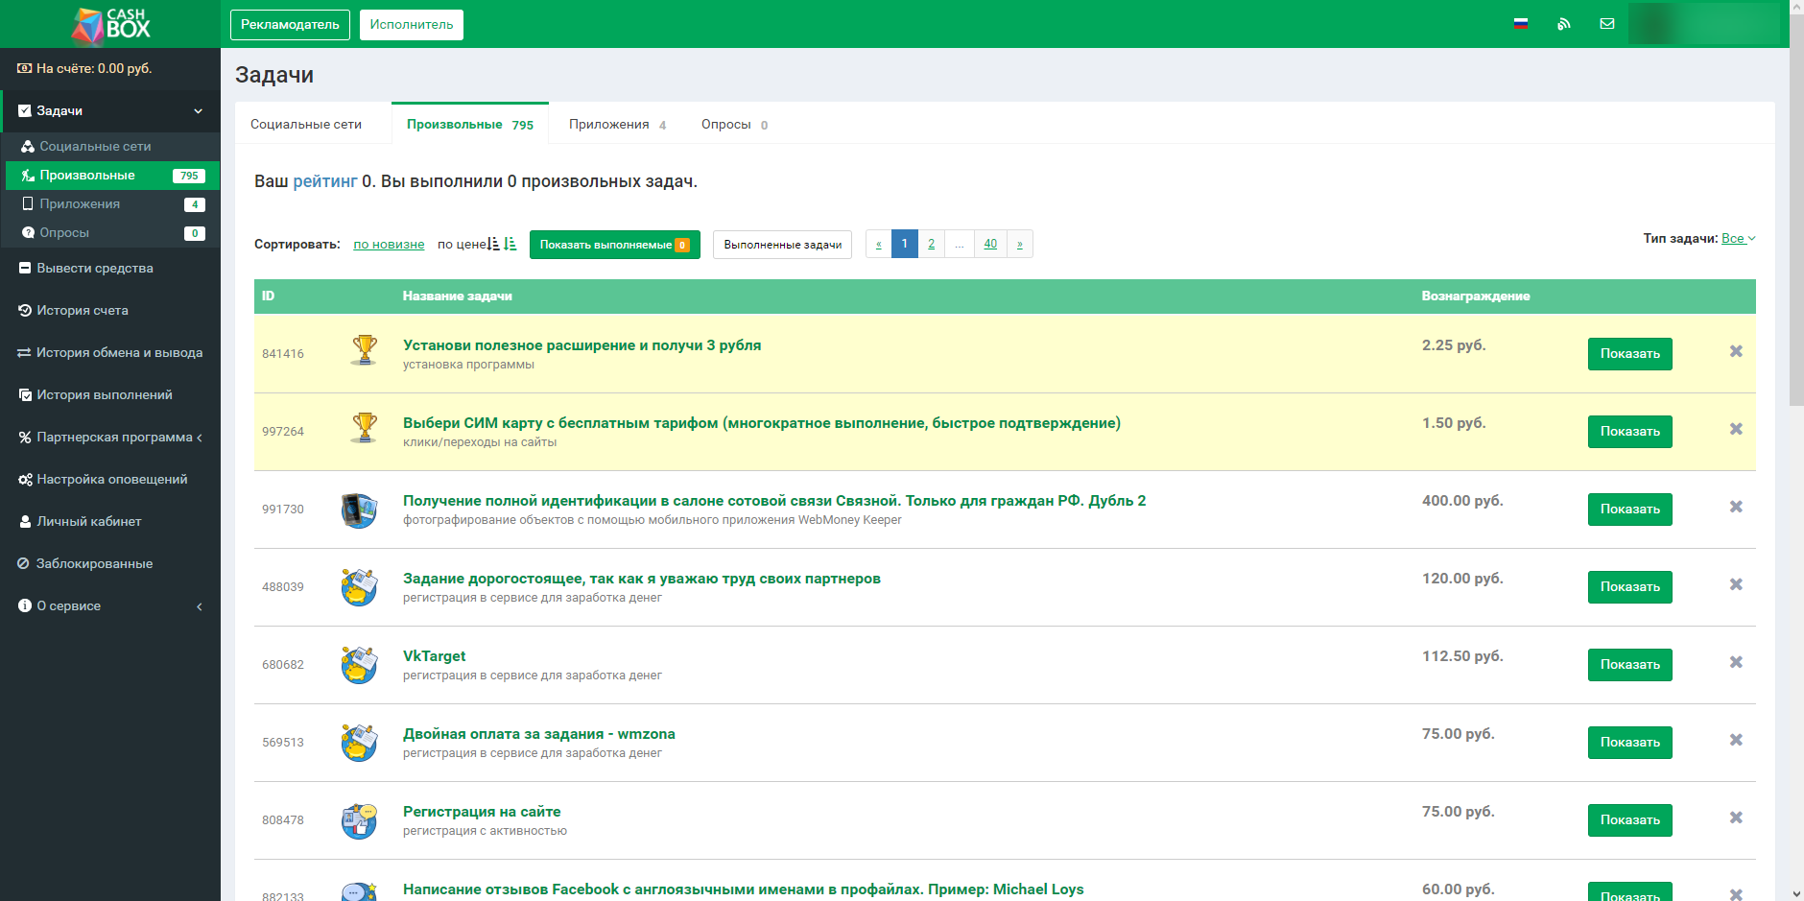Image resolution: width=1804 pixels, height=901 pixels.
Task: Click trophy icon for task 841416
Action: (x=364, y=350)
